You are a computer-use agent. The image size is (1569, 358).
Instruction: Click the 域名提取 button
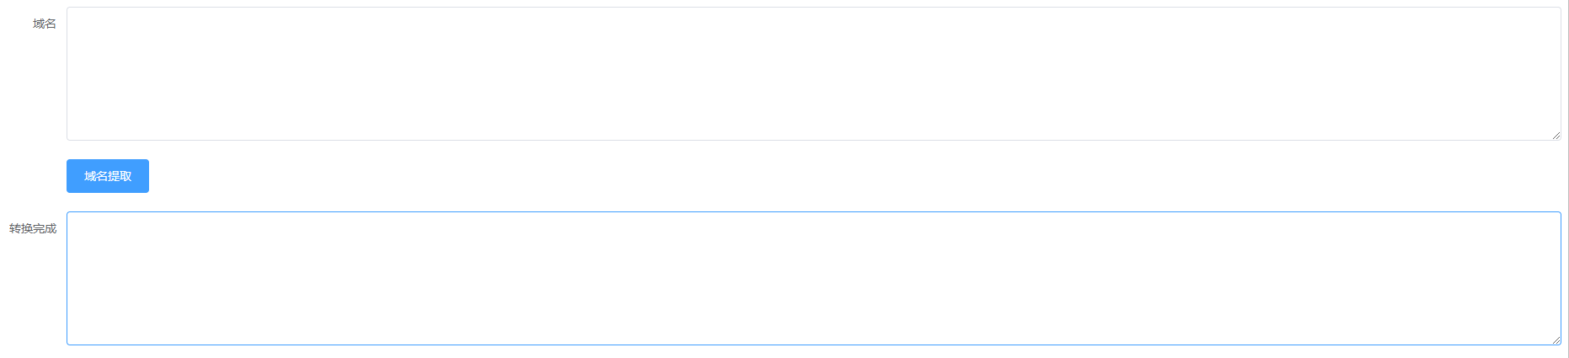click(108, 176)
